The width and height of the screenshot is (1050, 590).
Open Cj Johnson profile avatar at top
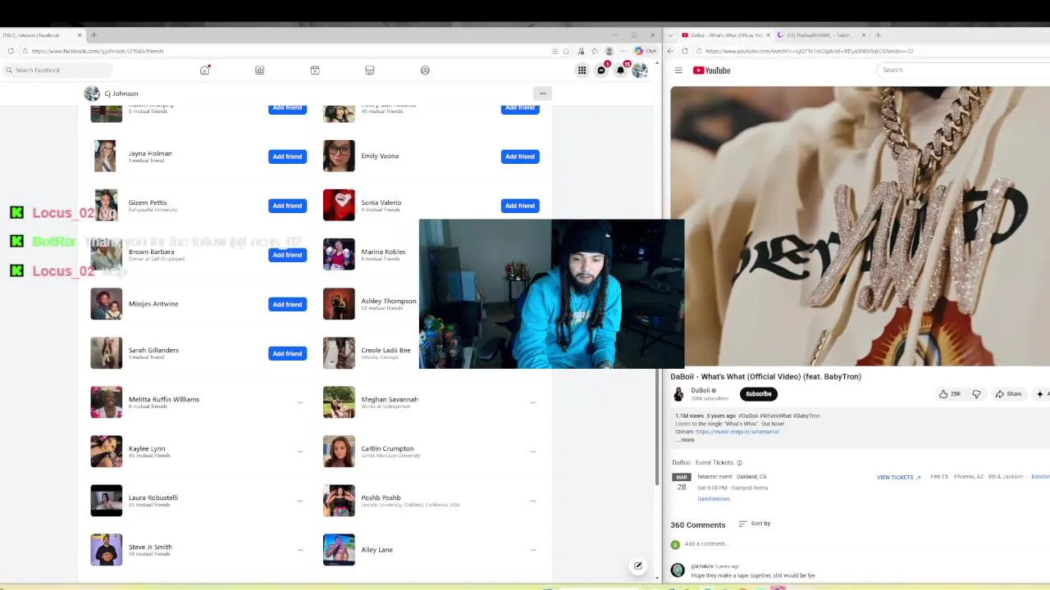tap(92, 93)
